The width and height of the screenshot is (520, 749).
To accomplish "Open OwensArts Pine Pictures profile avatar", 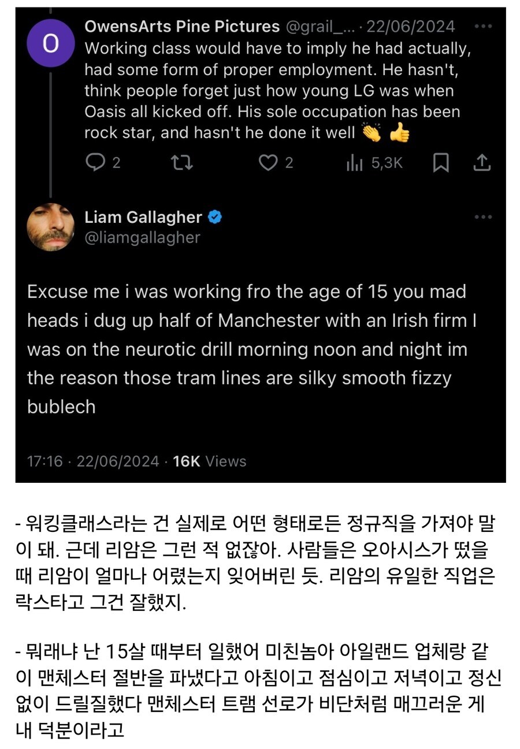I will pos(51,42).
